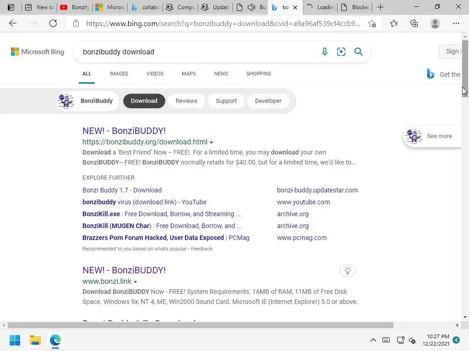Viewport: 469px width, 351px height.
Task: Add this page to favorites with the star-plus icon
Action: (x=372, y=23)
